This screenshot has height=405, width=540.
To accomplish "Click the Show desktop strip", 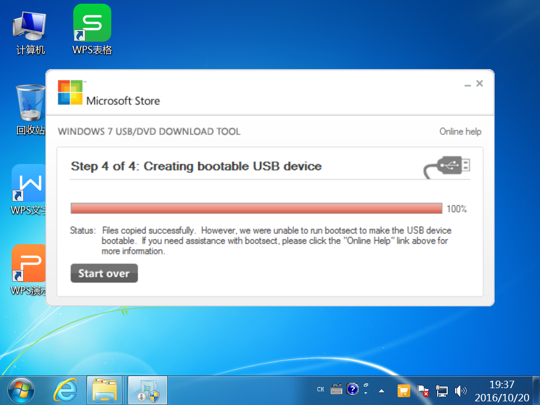I will click(536, 390).
